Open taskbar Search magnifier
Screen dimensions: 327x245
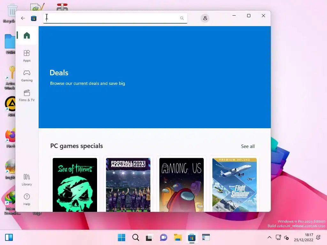pos(135,237)
